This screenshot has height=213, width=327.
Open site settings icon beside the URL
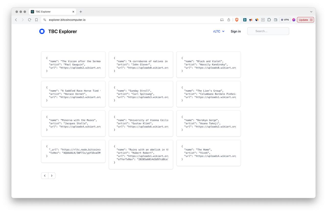[x=45, y=20]
